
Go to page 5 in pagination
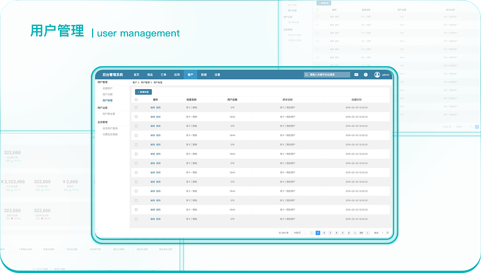pyautogui.click(x=343, y=233)
